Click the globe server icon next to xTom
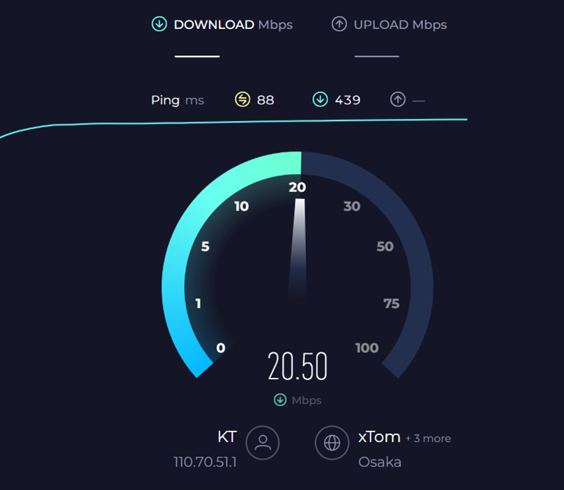564x490 pixels. click(331, 443)
